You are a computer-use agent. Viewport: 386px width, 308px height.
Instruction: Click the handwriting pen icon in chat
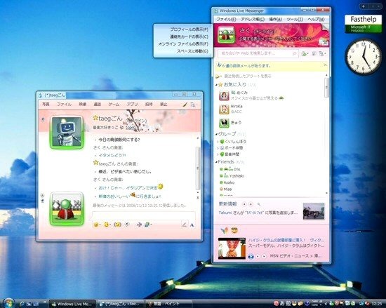(184, 225)
